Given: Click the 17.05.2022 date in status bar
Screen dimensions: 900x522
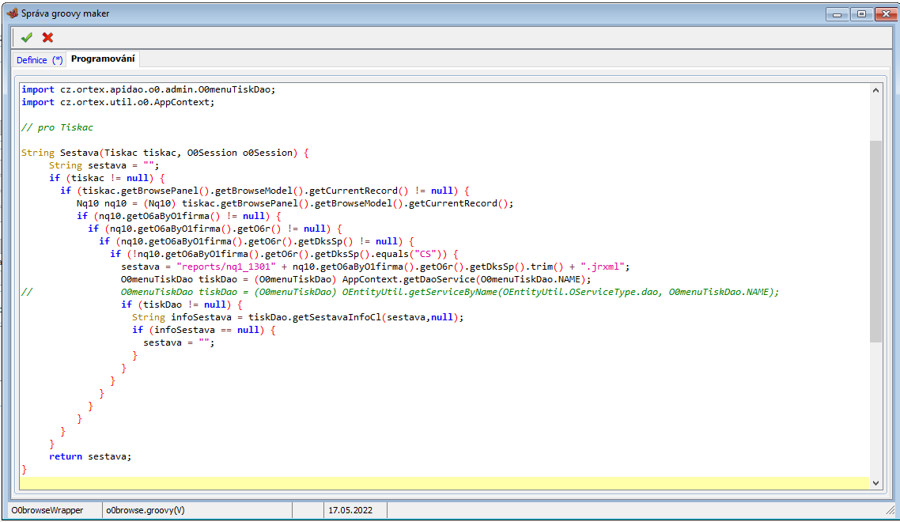Looking at the screenshot, I should [x=350, y=510].
